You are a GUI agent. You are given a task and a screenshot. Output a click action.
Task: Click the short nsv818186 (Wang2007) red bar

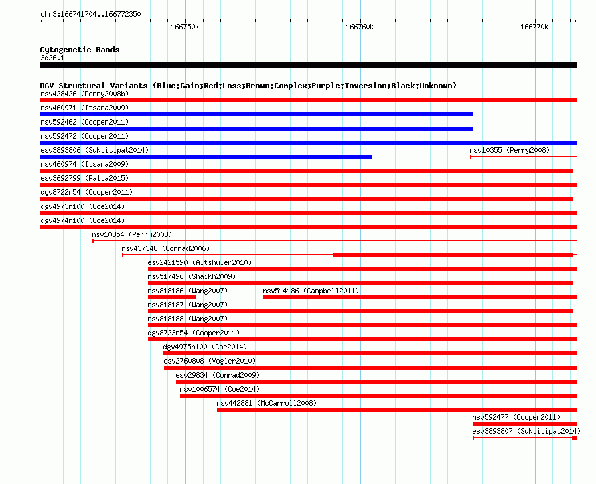tap(172, 297)
